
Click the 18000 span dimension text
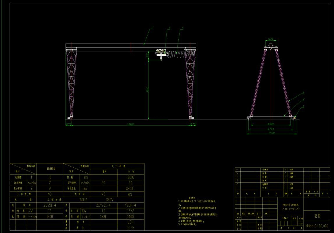click(131, 124)
